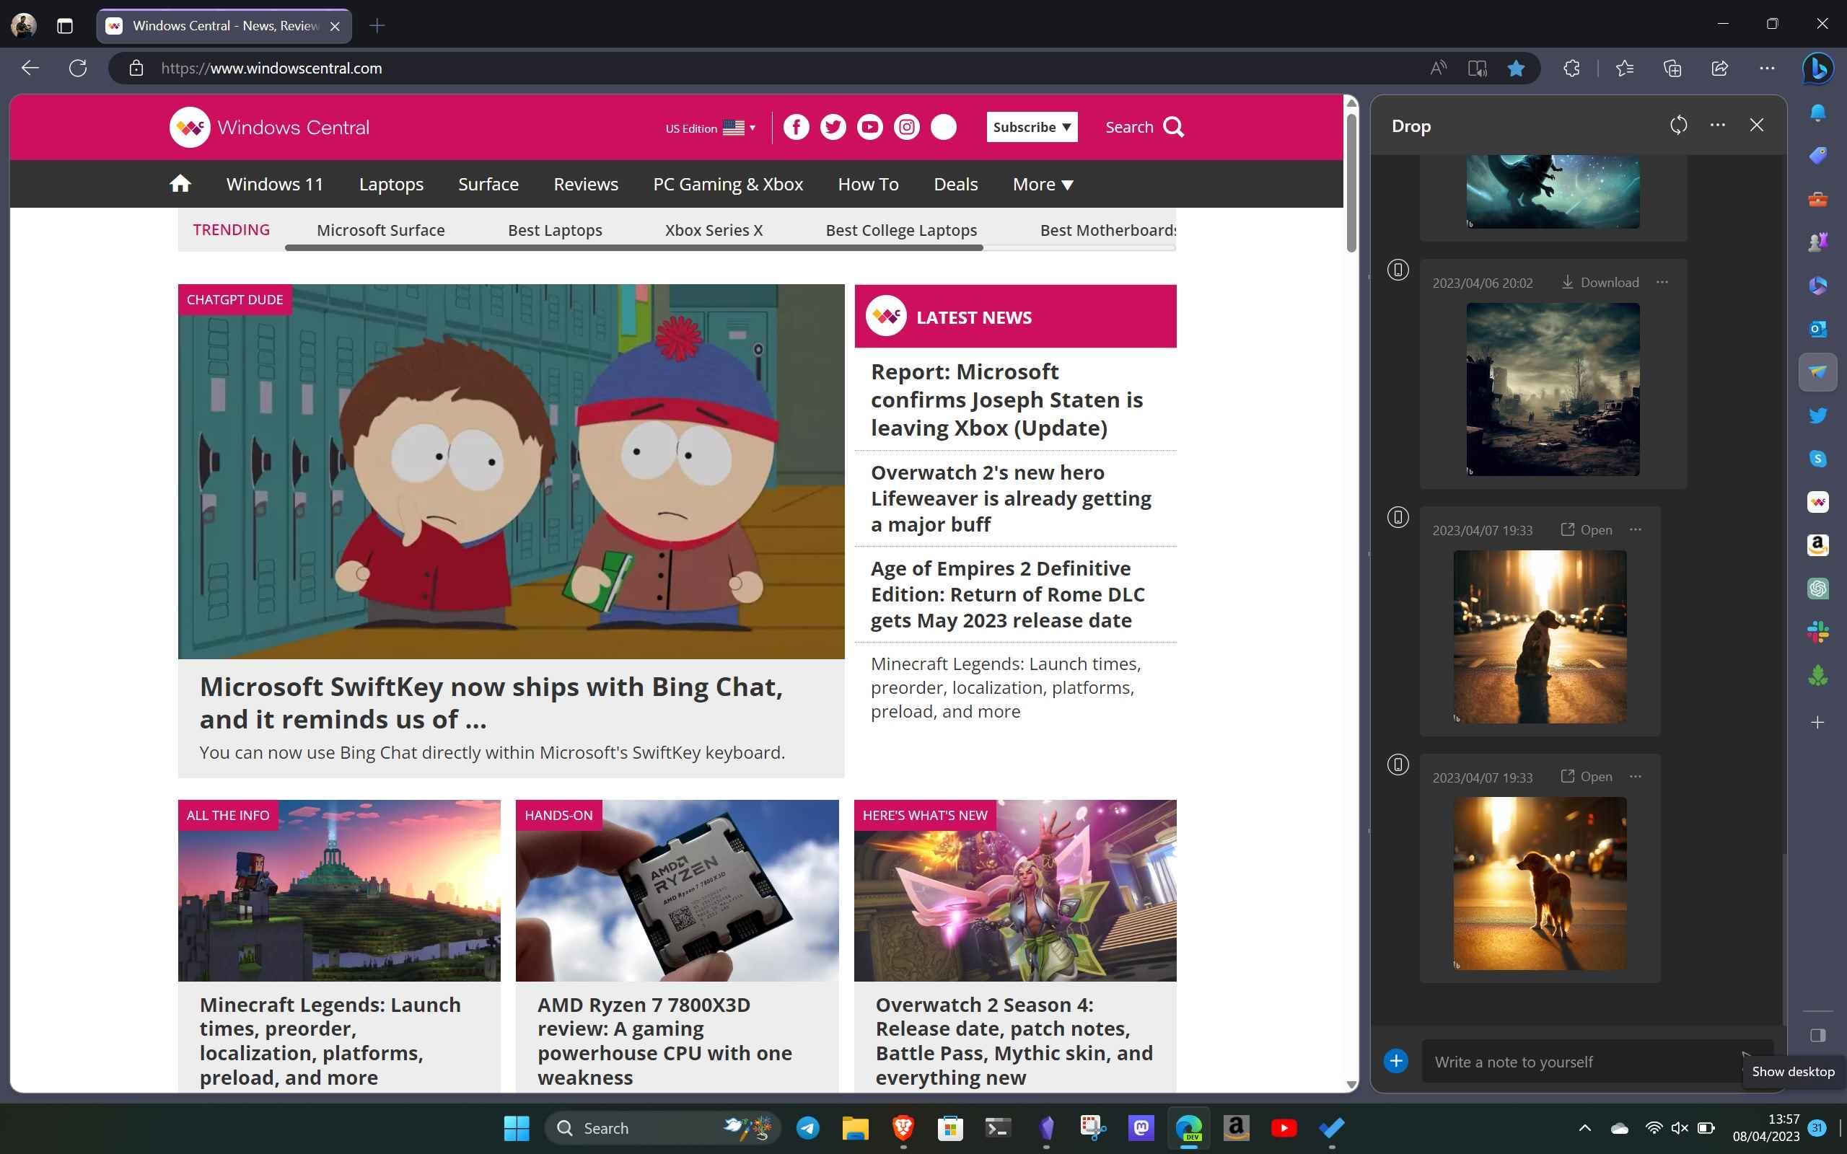This screenshot has height=1154, width=1847.
Task: Open the Bing Chat search icon
Action: (x=1817, y=68)
